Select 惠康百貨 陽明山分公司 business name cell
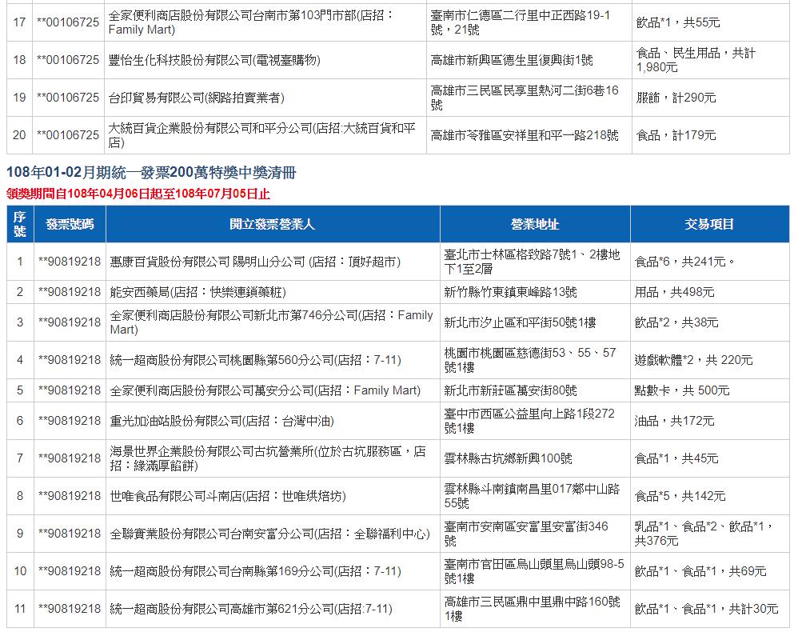This screenshot has height=636, width=798. [x=255, y=262]
